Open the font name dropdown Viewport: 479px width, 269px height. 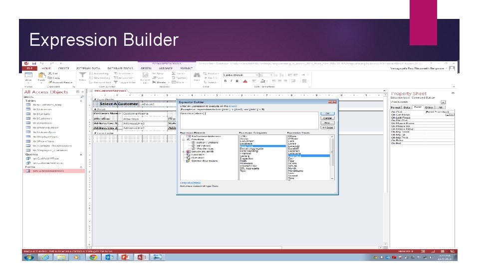(257, 75)
